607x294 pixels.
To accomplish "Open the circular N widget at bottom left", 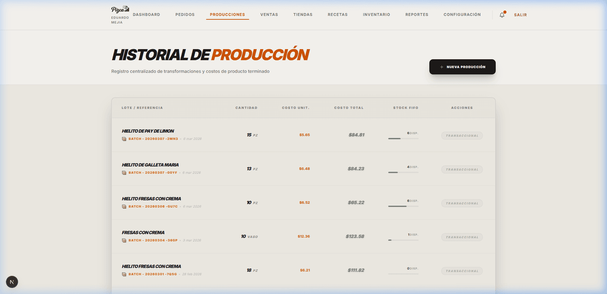I will tap(12, 282).
